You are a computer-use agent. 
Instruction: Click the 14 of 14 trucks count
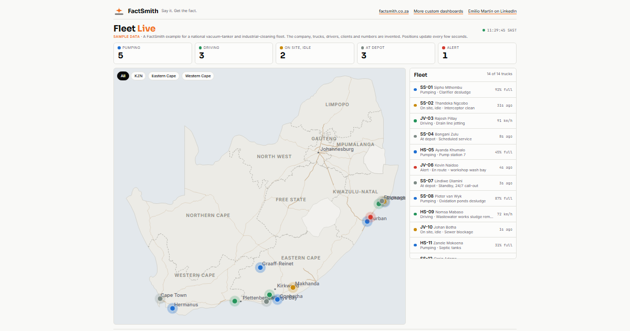click(499, 74)
